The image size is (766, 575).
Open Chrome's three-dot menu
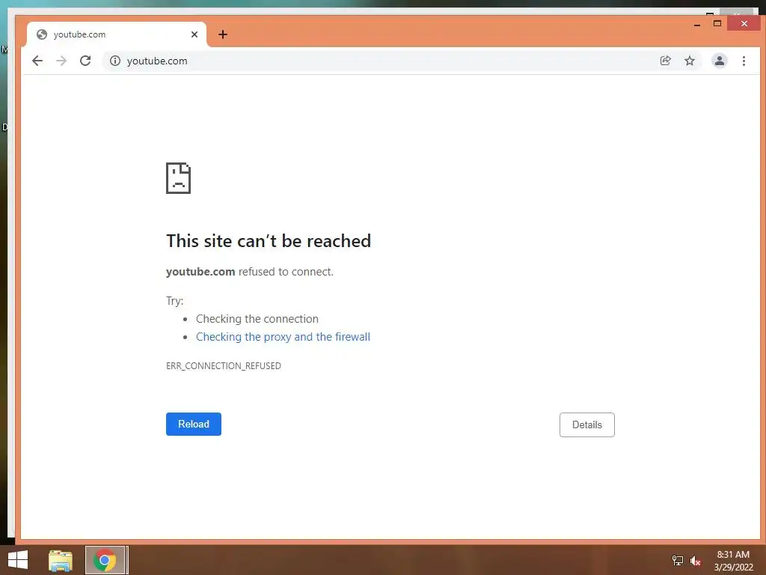click(744, 61)
